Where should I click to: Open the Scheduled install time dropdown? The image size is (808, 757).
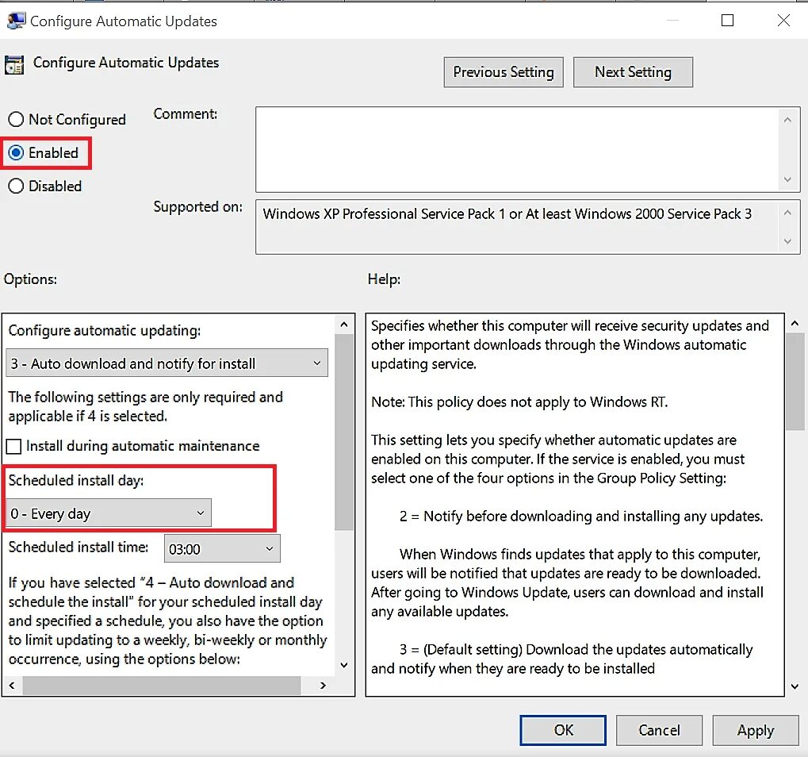pyautogui.click(x=222, y=548)
